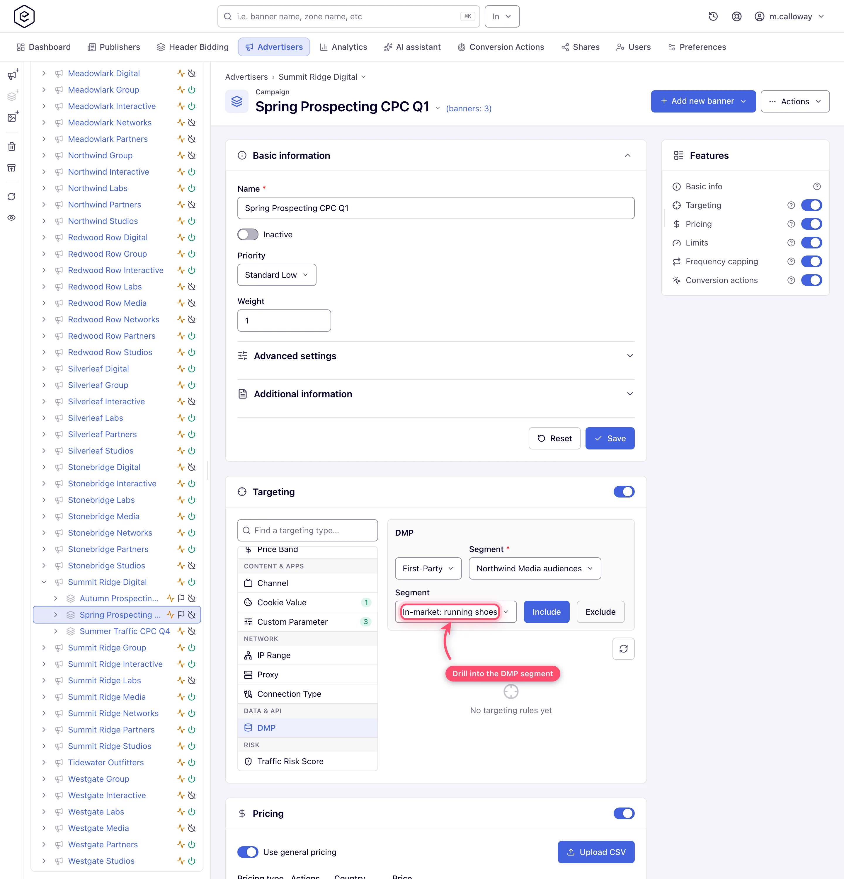Open Conversion Actions tab
The image size is (844, 879).
(501, 47)
